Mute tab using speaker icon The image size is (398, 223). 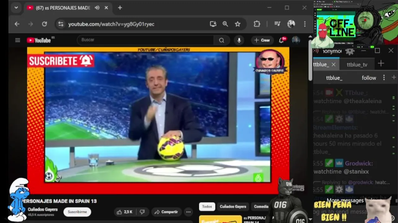[x=97, y=8]
